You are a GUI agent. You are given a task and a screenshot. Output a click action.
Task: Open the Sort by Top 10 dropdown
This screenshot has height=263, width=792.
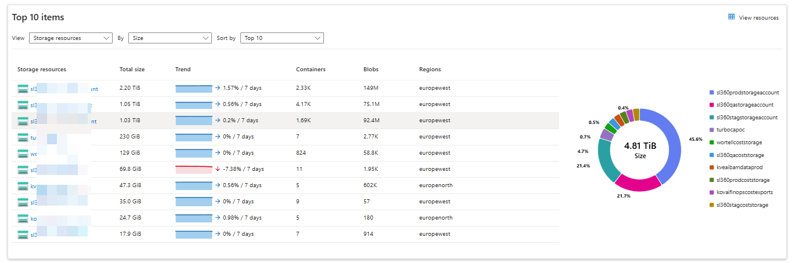[282, 38]
